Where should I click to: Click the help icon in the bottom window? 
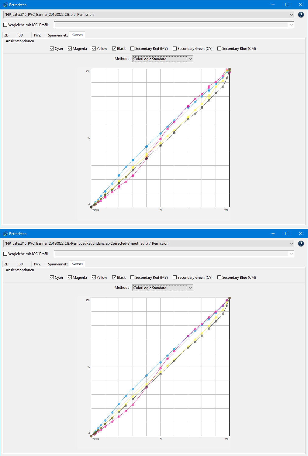click(x=301, y=244)
